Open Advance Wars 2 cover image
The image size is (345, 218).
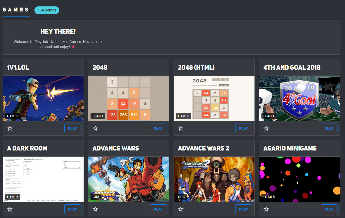pos(214,179)
